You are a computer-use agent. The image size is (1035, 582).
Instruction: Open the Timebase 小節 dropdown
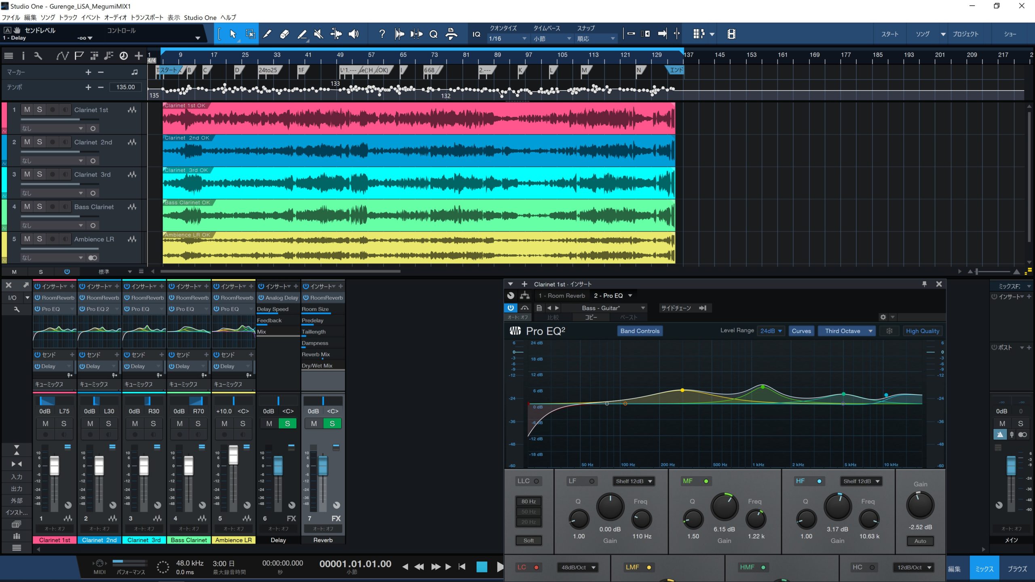[x=552, y=39]
